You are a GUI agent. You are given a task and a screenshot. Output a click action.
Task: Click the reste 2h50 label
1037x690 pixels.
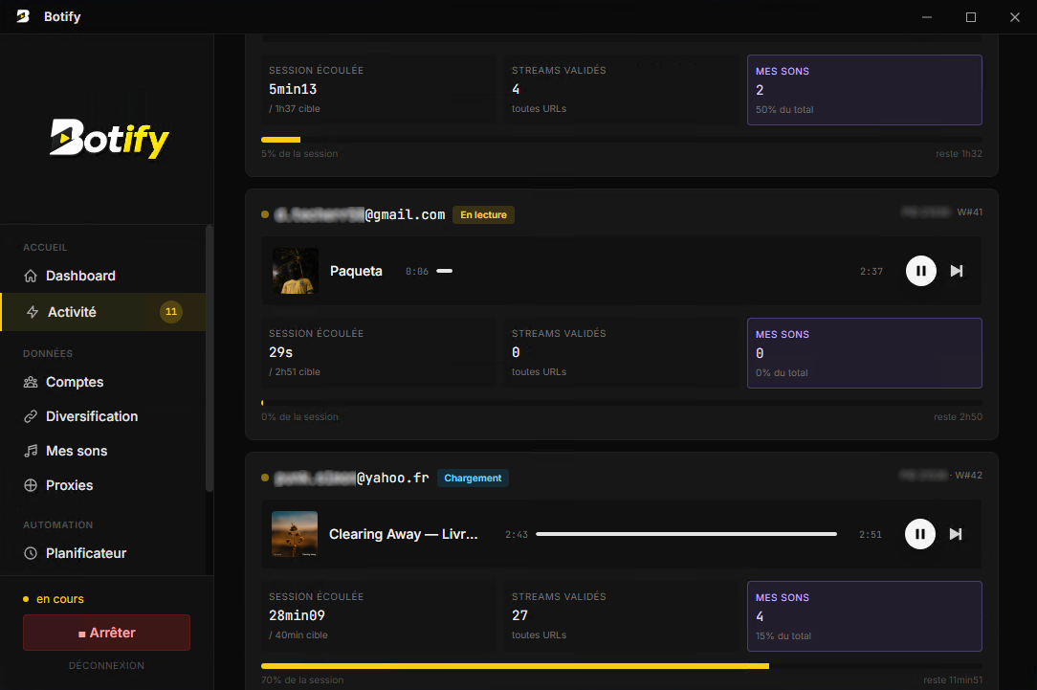click(x=958, y=417)
